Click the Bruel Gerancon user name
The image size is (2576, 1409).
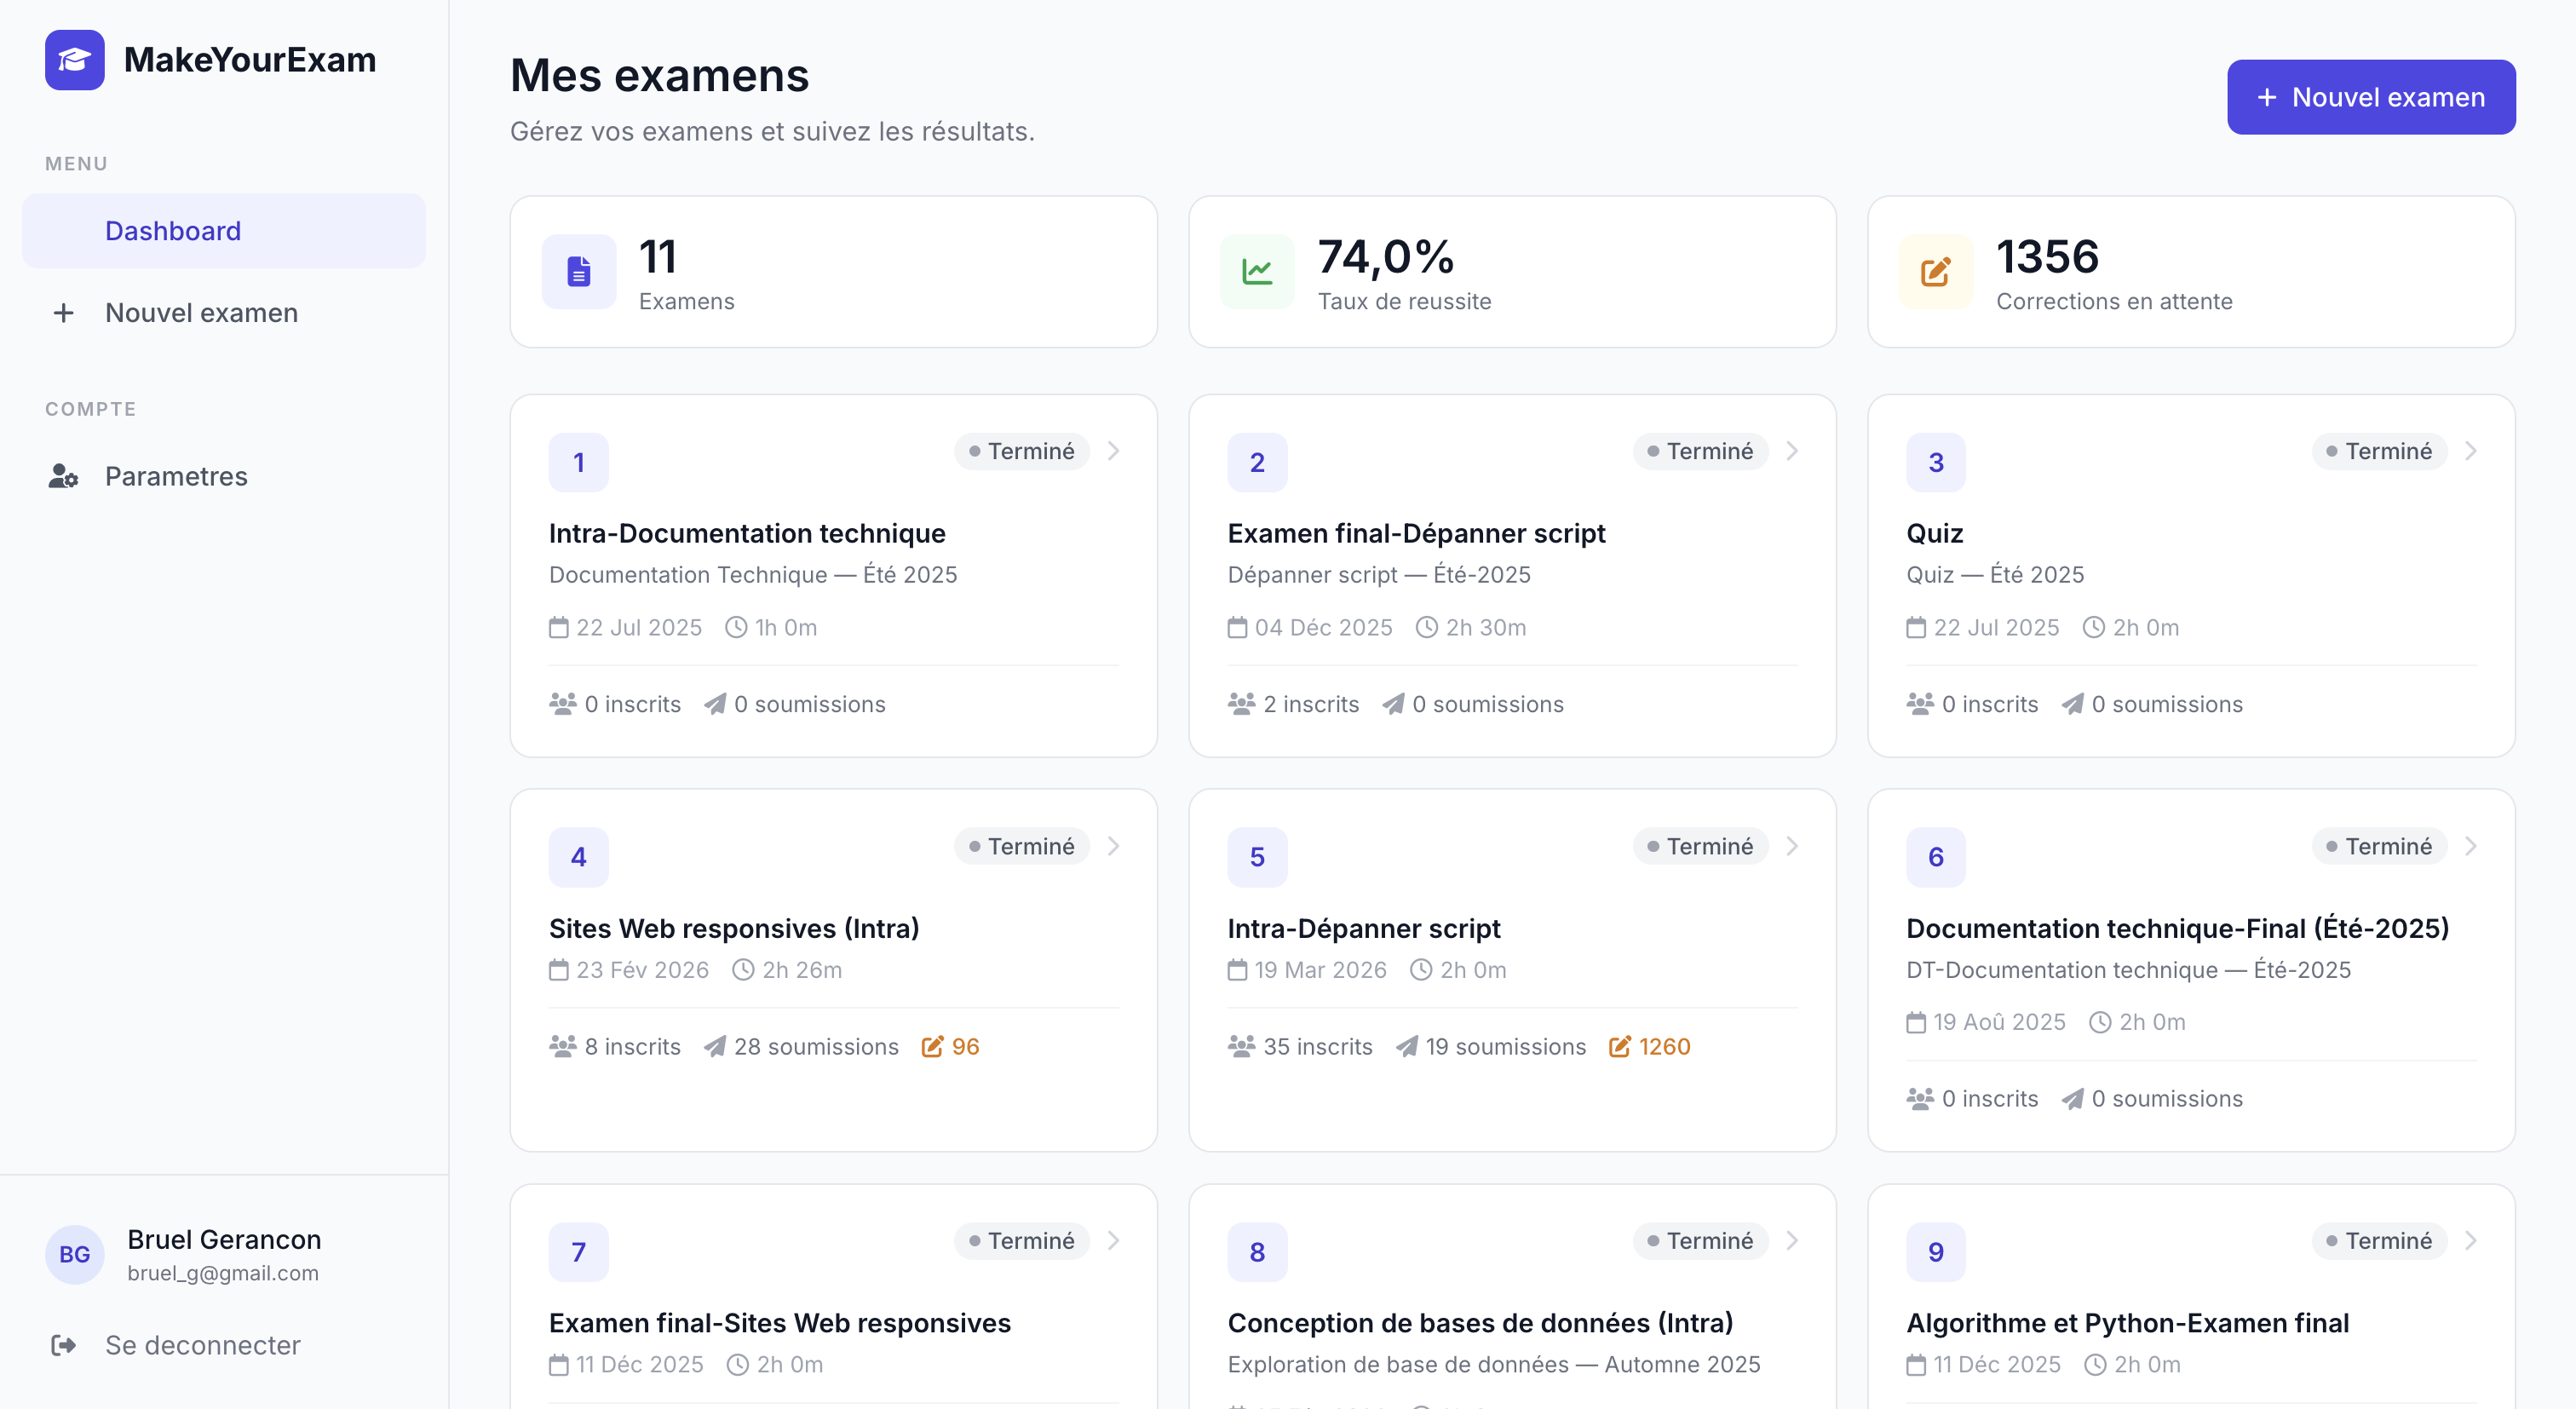pos(224,1239)
